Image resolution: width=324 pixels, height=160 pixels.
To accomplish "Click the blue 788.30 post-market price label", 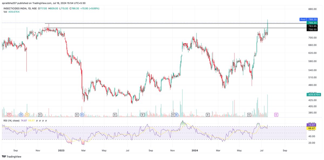I will (312, 19).
